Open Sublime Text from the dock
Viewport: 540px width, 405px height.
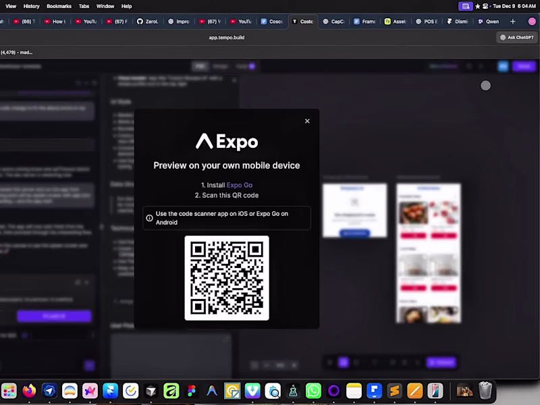coord(395,391)
